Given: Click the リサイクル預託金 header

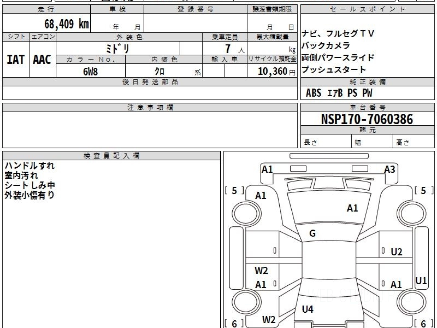Looking at the screenshot, I should pyautogui.click(x=272, y=60).
